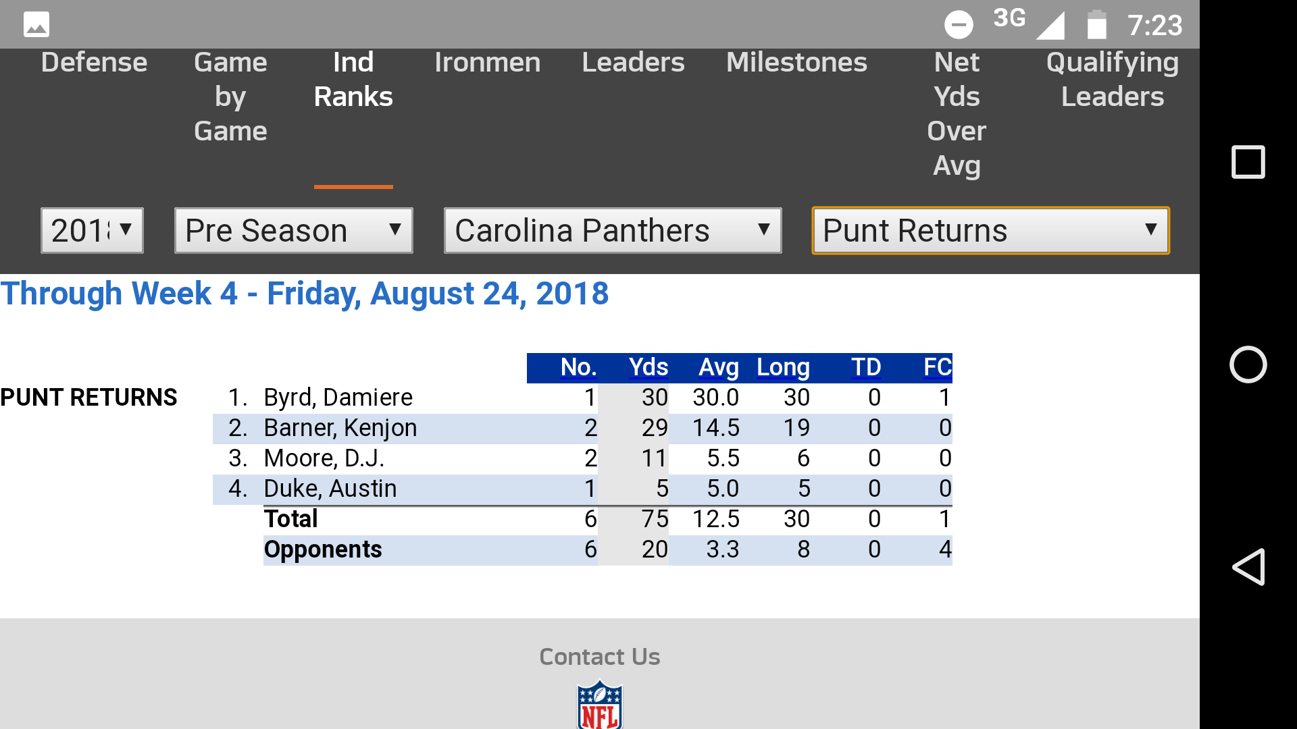Go to the Milestones tab
Viewport: 1297px width, 729px height.
tap(796, 63)
